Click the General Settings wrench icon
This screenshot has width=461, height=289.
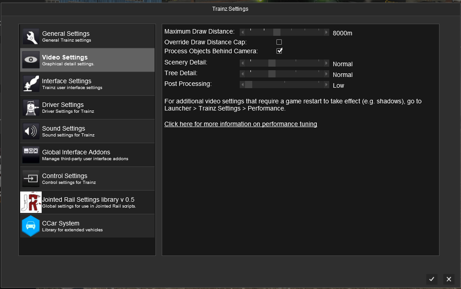31,36
